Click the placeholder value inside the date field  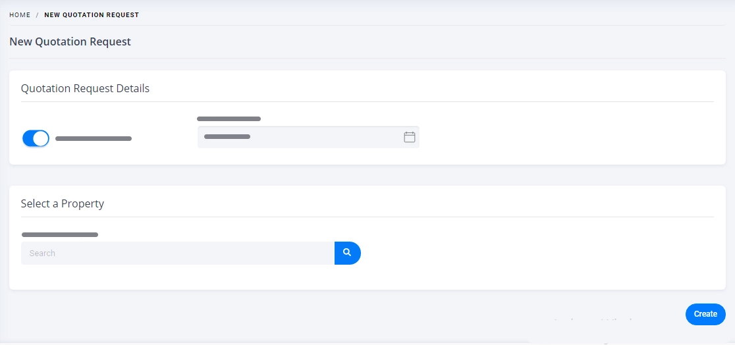coord(227,137)
